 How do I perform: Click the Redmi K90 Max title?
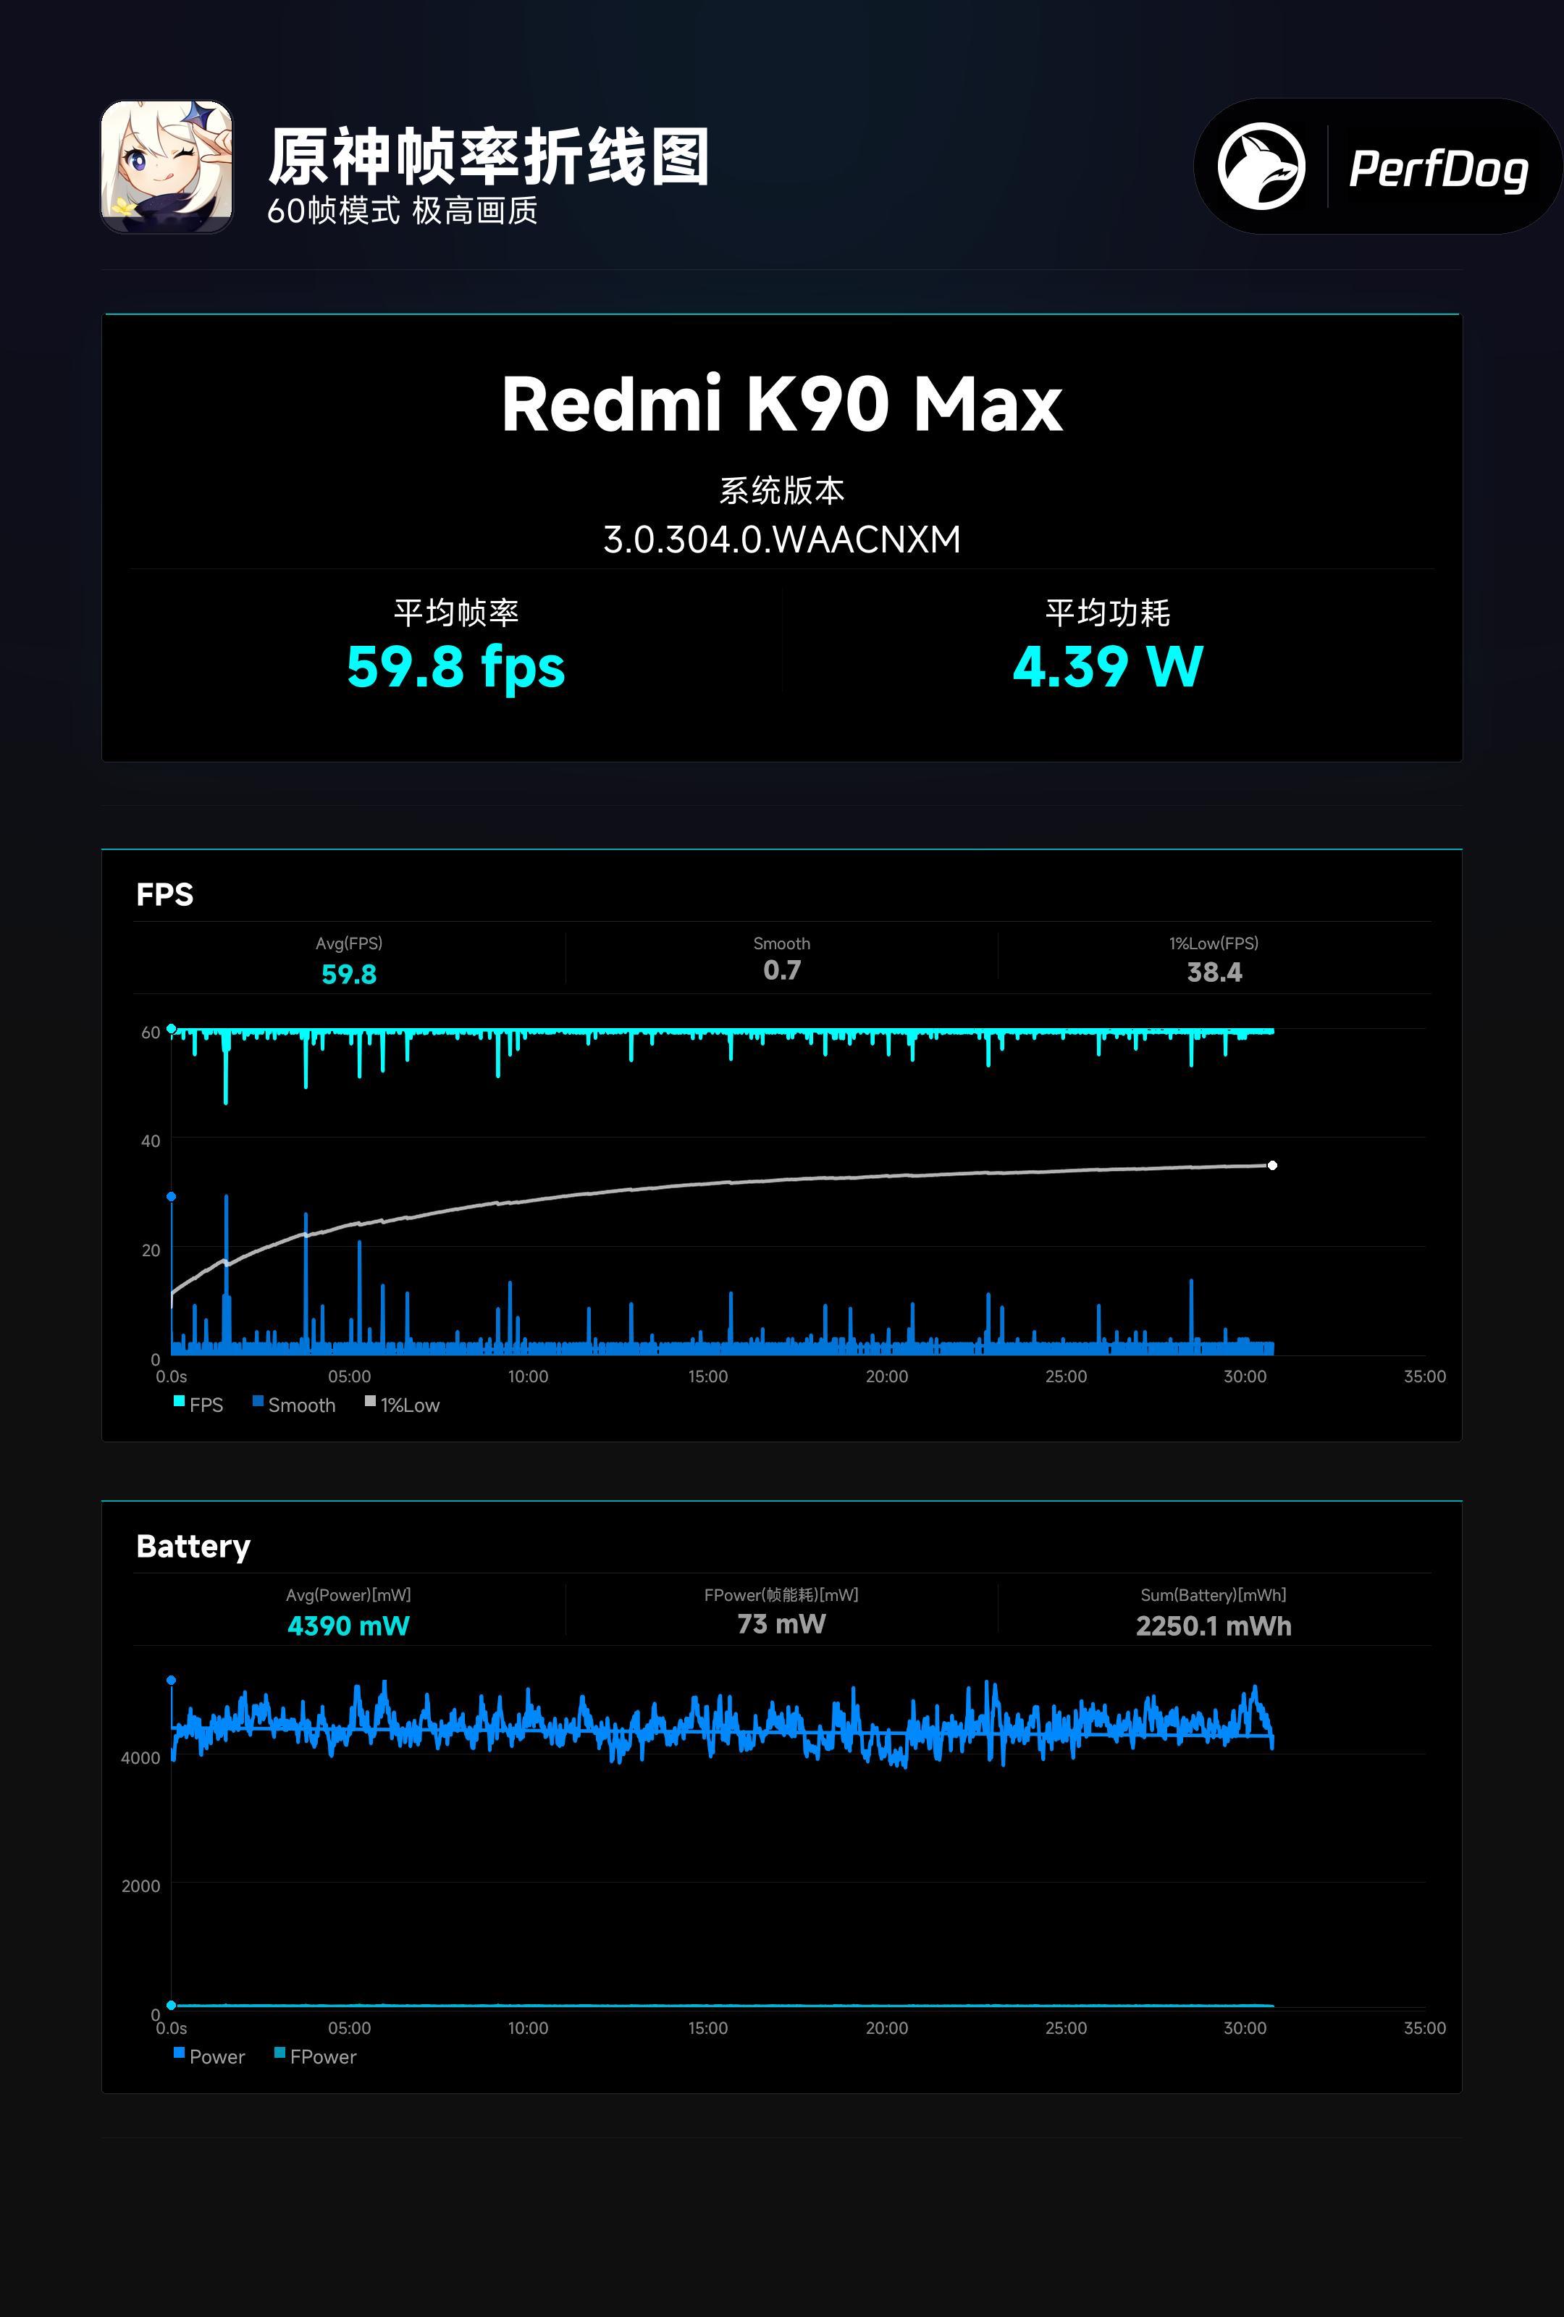click(781, 404)
